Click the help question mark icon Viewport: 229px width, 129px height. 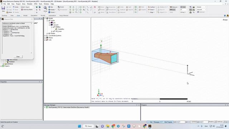pyautogui.click(x=225, y=15)
